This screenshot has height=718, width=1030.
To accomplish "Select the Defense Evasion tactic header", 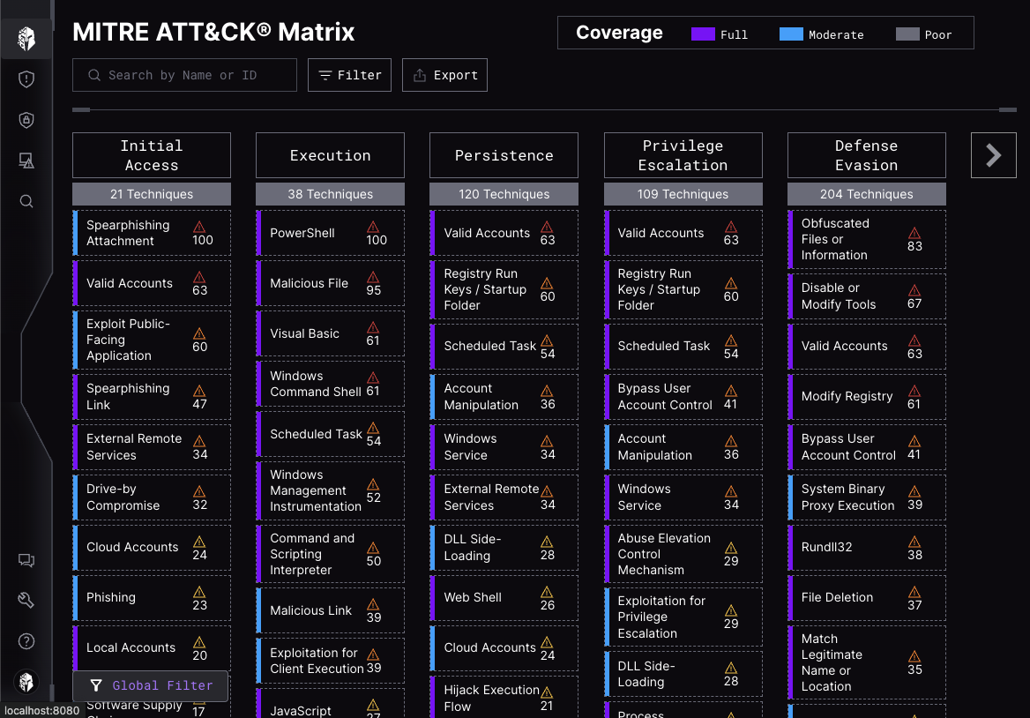I will tap(866, 155).
